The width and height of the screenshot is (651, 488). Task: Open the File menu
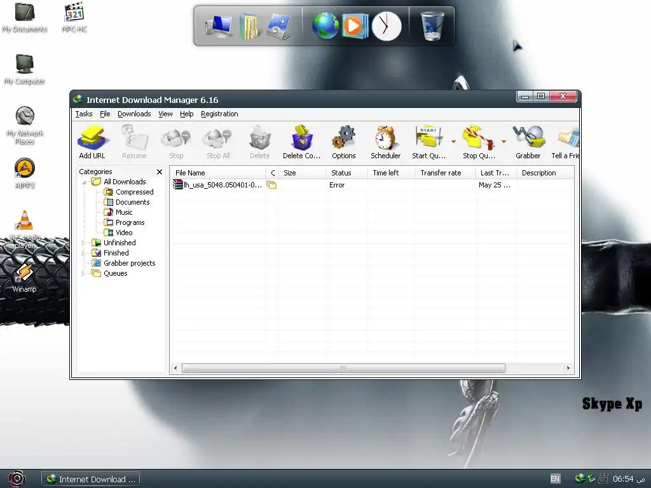click(x=105, y=114)
